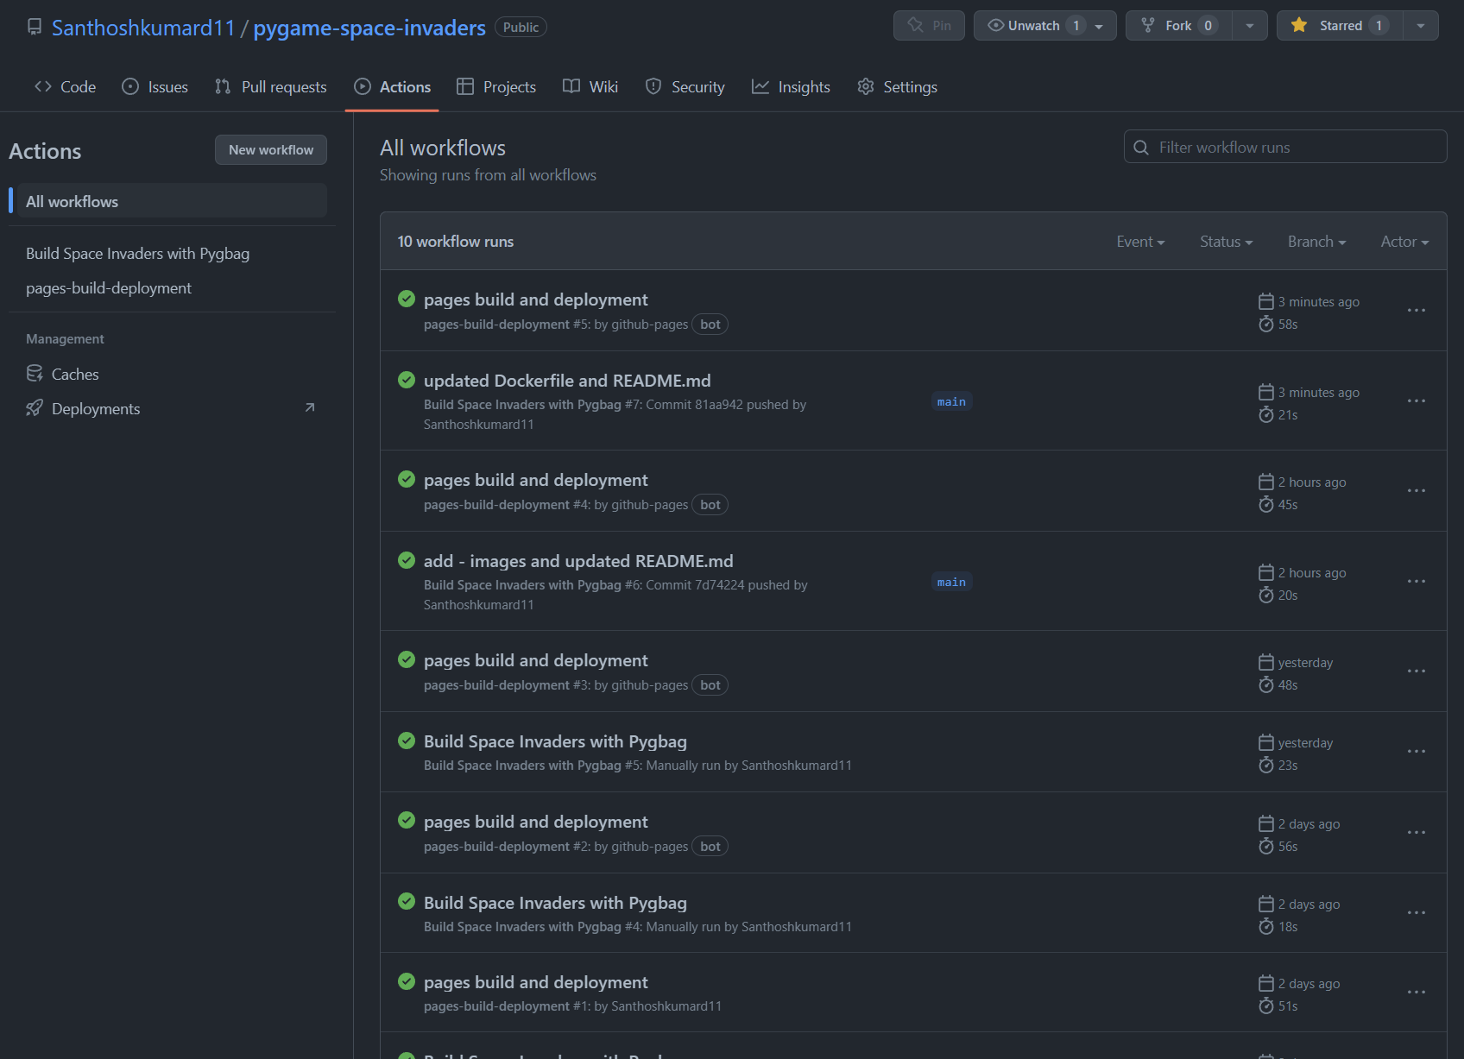Select Build Space Invaders with Pygbag workflow in sidebar
Image resolution: width=1464 pixels, height=1059 pixels.
138,254
